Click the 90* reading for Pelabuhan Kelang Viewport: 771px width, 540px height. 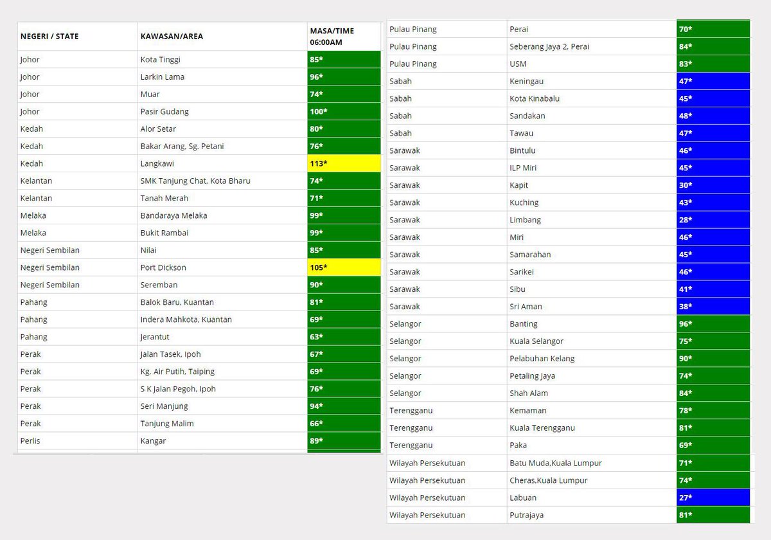(713, 359)
